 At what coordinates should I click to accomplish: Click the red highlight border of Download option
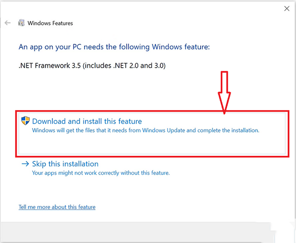(152, 111)
